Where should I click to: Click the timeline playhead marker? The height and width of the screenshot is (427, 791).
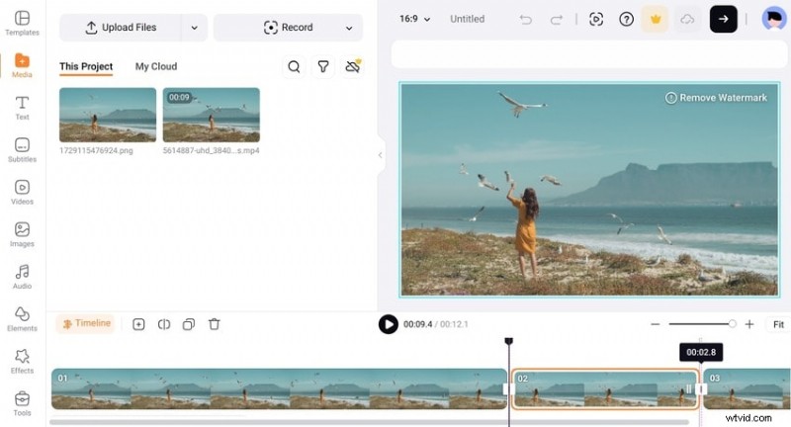coord(509,342)
